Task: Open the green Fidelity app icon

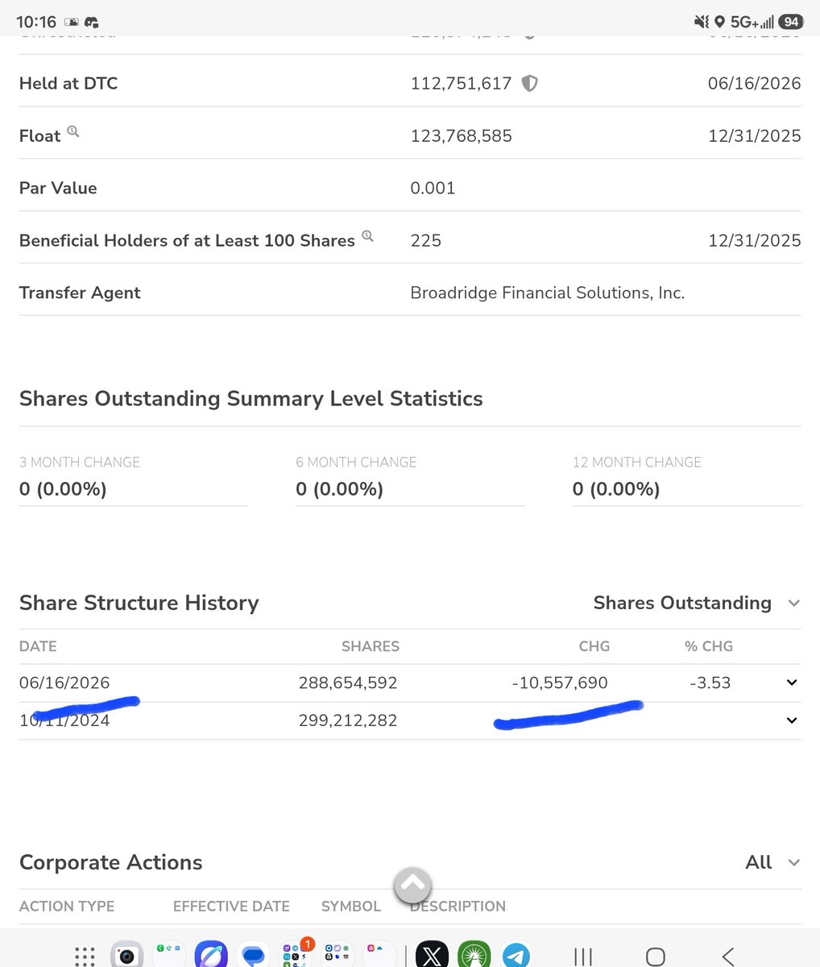Action: click(x=474, y=956)
